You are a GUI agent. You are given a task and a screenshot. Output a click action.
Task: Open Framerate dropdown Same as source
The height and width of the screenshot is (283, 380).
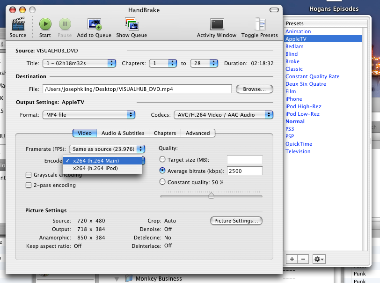tap(107, 149)
